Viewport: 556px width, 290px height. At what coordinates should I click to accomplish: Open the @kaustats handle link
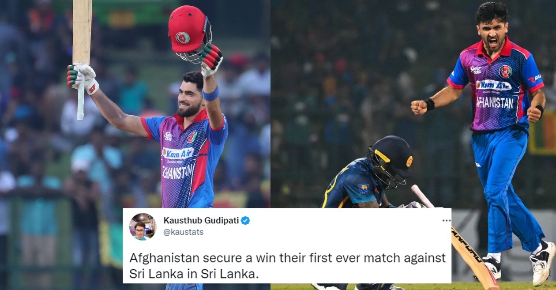pos(184,232)
